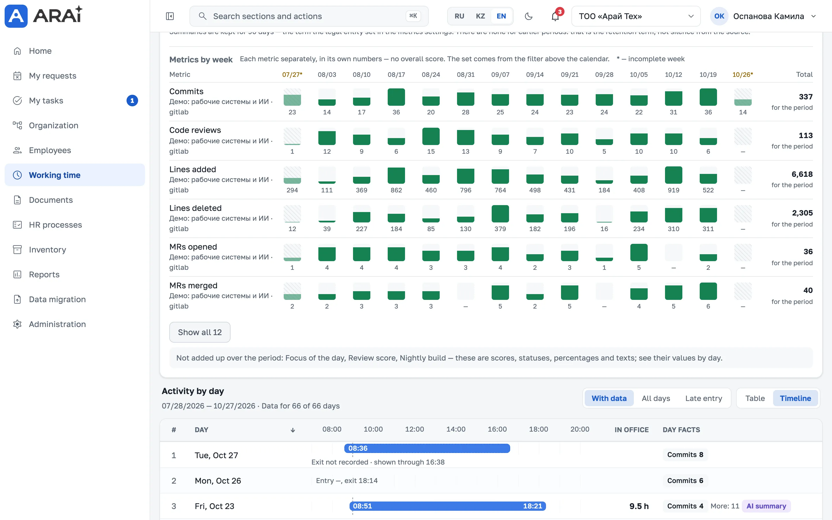
Task: Click the Documents file icon
Action: click(x=17, y=200)
